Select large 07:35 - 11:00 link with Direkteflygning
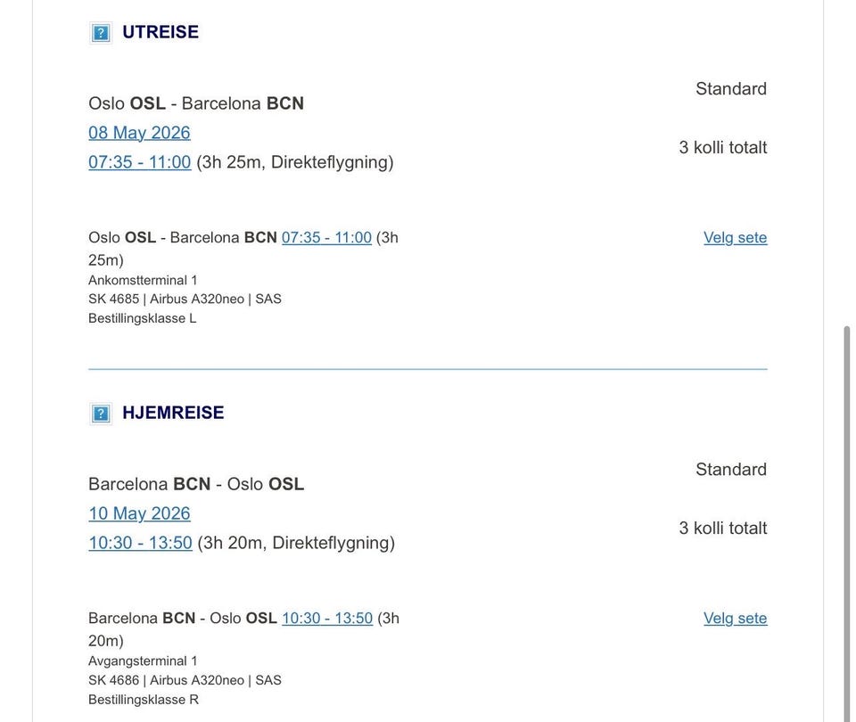This screenshot has height=722, width=856. pos(139,162)
